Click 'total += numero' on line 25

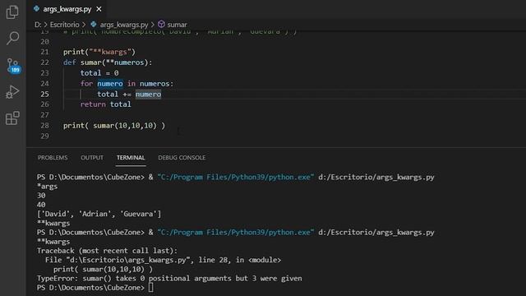tap(129, 95)
